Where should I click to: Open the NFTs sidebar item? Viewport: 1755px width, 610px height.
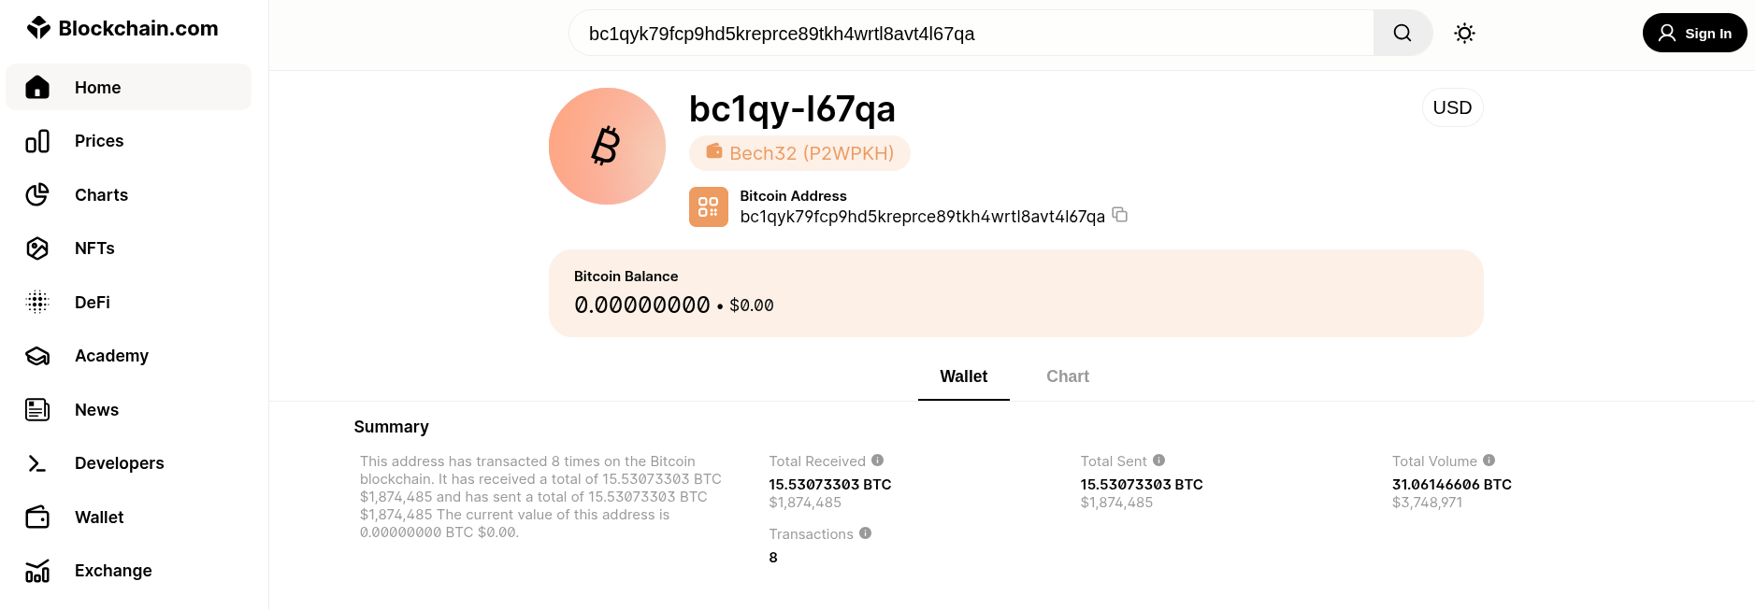94,248
